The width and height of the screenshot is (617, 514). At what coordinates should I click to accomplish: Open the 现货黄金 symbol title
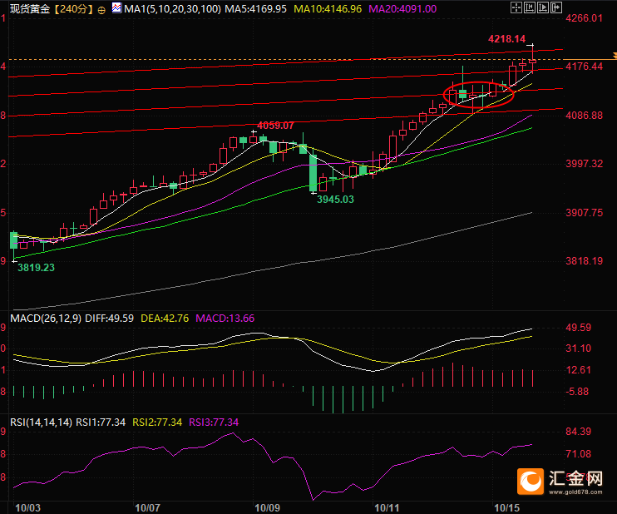click(30, 8)
